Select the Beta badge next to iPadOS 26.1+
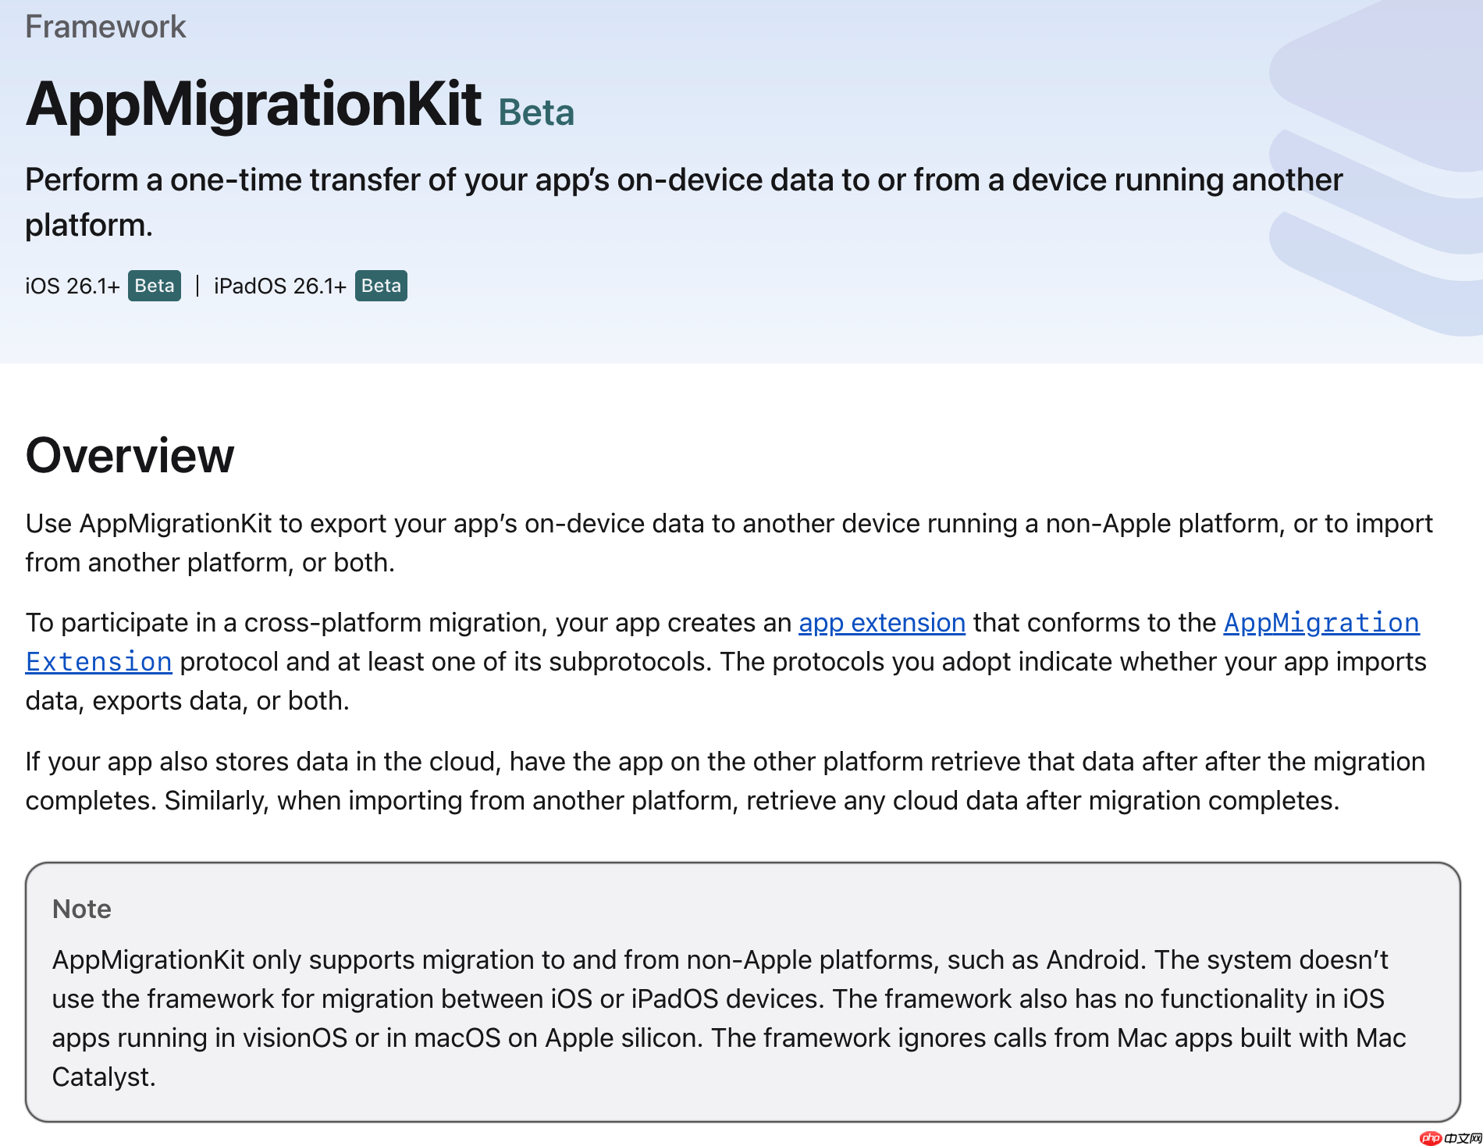Screen dimensions: 1483x1146 click(380, 286)
